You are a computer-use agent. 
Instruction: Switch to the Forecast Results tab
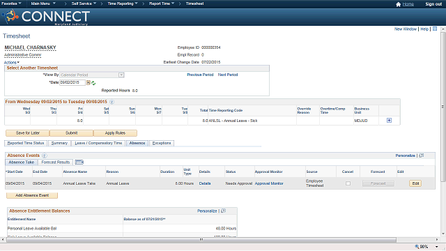[56, 162]
